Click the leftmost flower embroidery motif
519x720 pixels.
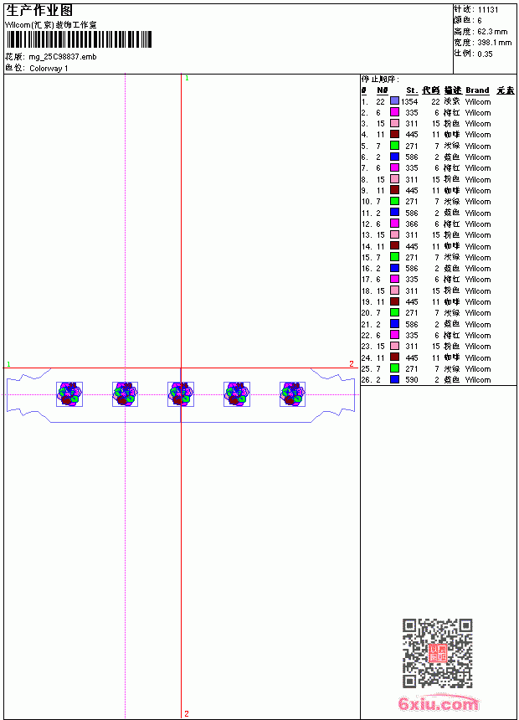[69, 394]
